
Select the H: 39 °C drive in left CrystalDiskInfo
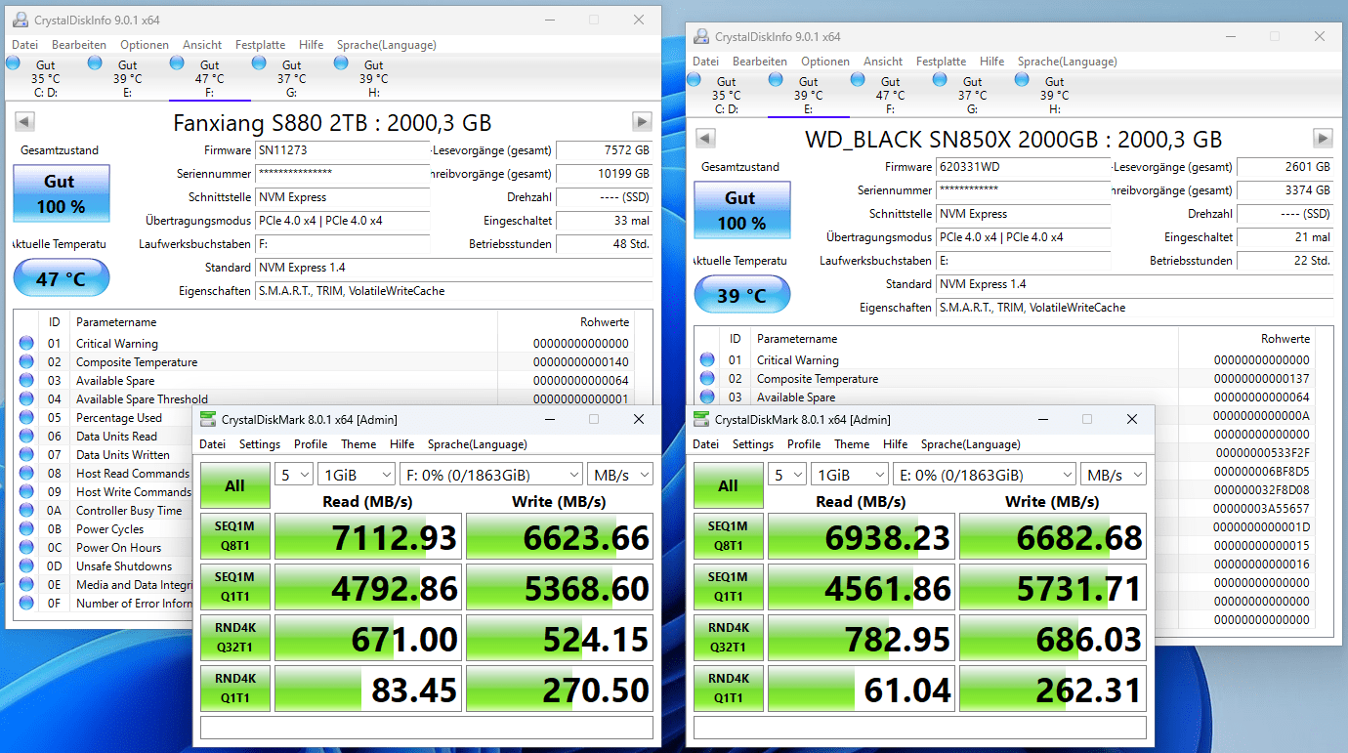click(373, 78)
